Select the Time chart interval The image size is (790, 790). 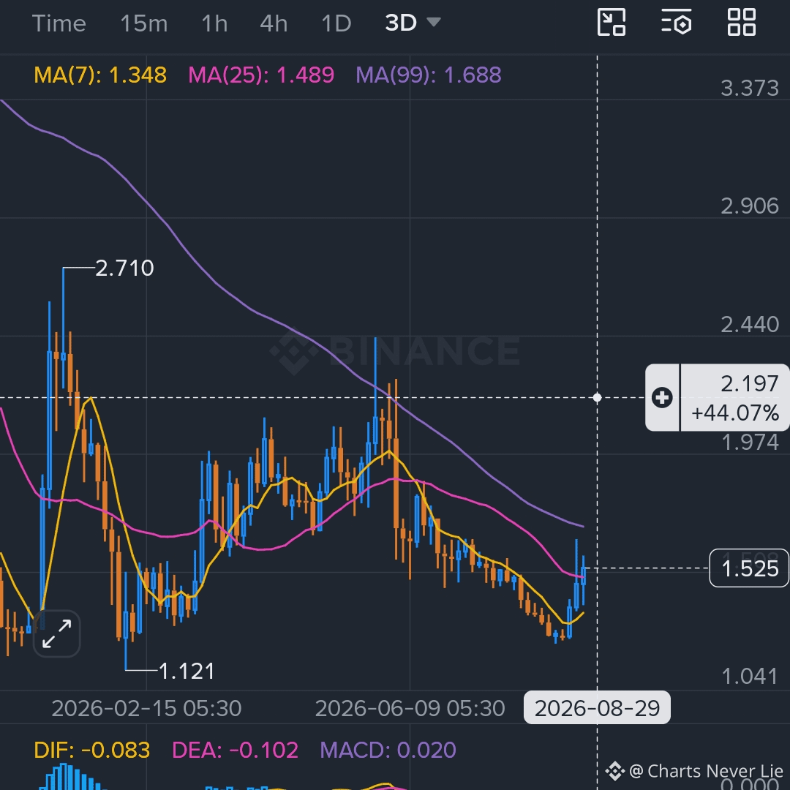pyautogui.click(x=59, y=23)
